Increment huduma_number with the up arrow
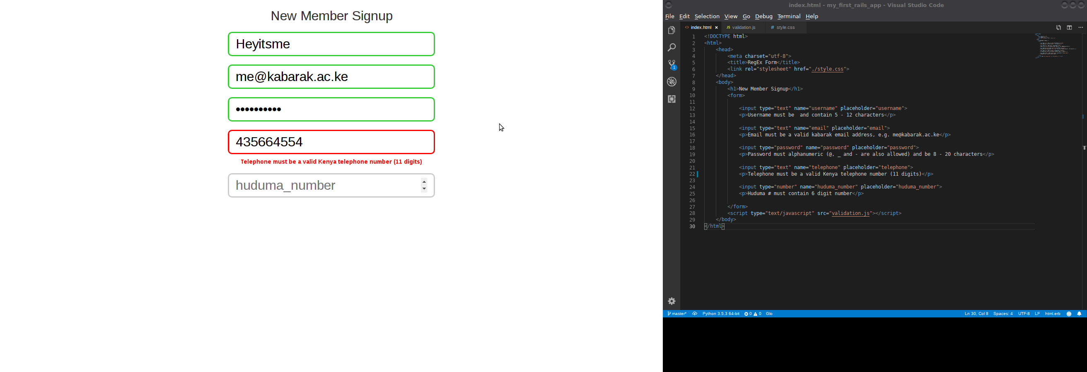 click(424, 182)
